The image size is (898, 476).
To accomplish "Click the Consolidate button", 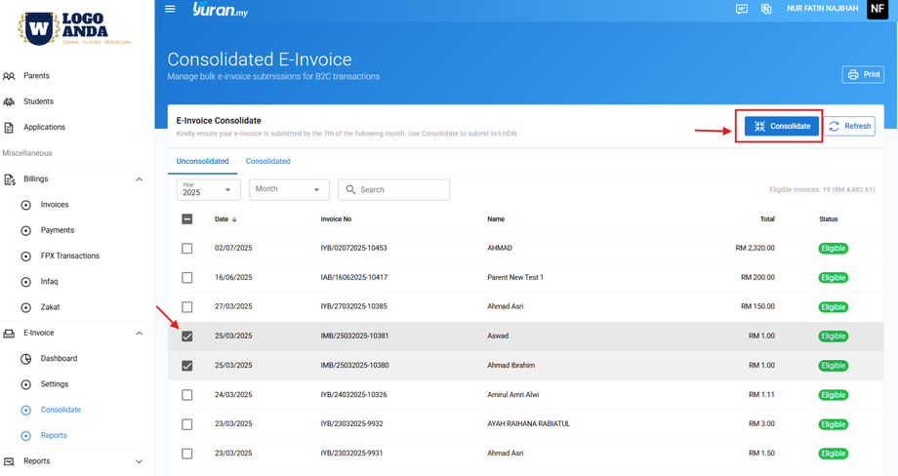I will 782,126.
